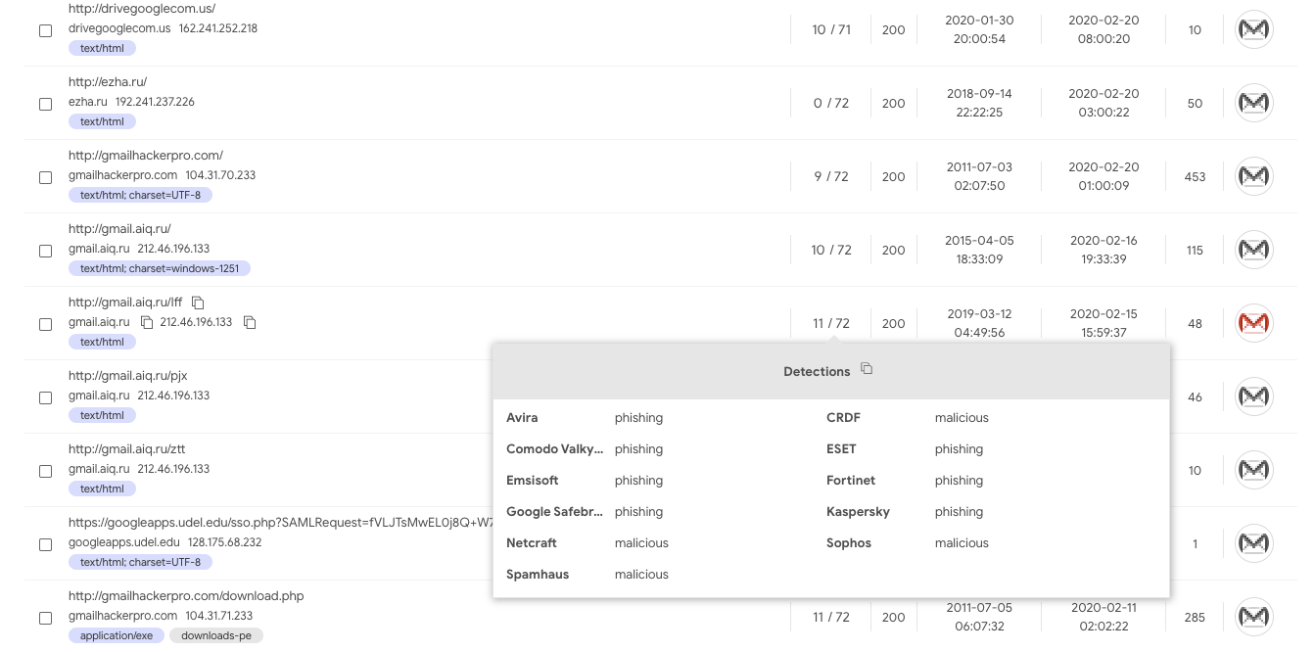Click first-seen date 2018-09-14 22:22:25

click(x=979, y=103)
